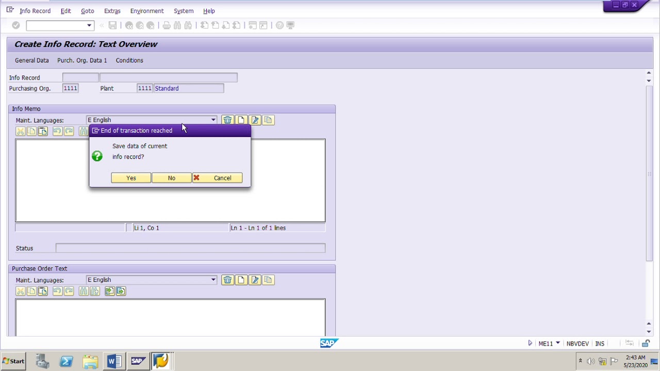Viewport: 660px width, 371px height.
Task: Click Undo icon in Info Memo toolbar
Action: point(57,131)
